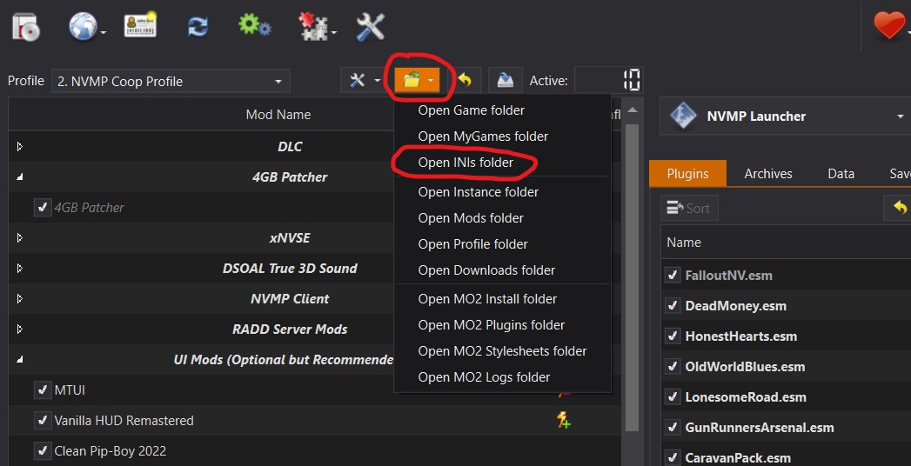
Task: Select Open Game folder menu entry
Action: [x=472, y=110]
